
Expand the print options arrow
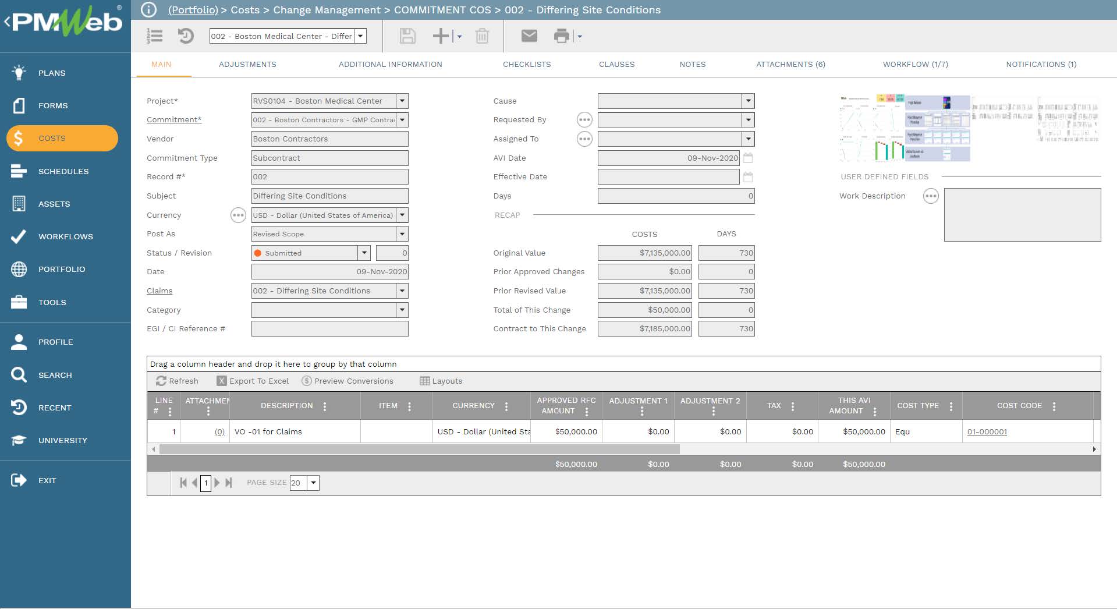580,37
